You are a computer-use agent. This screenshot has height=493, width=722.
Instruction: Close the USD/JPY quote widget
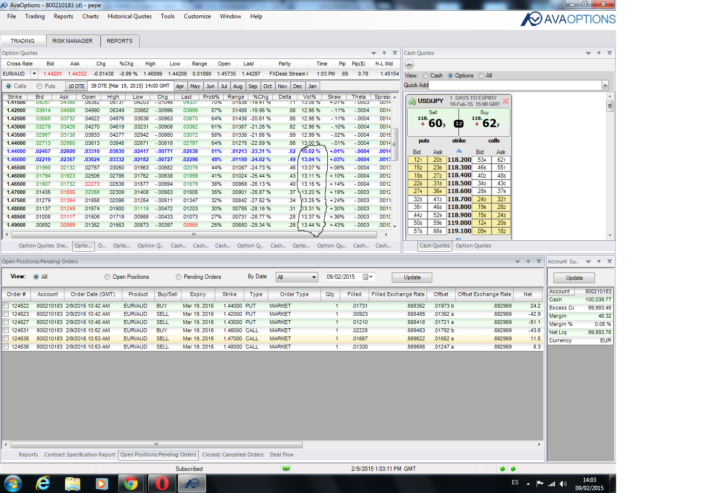pos(505,101)
